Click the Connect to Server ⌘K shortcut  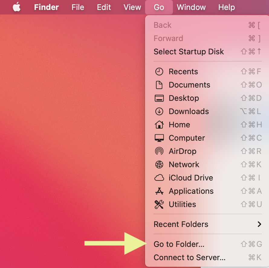(255, 257)
